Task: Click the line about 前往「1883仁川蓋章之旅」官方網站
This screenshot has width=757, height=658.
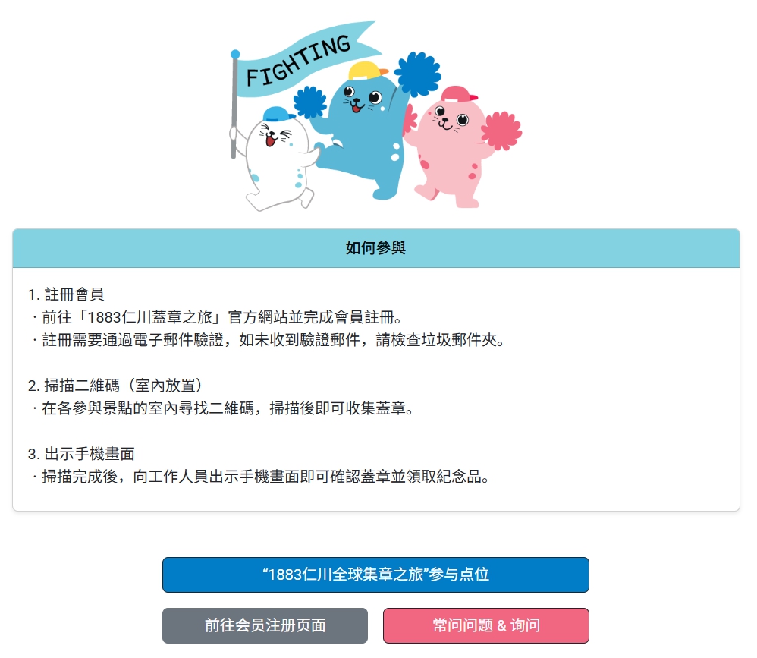Action: [x=217, y=317]
